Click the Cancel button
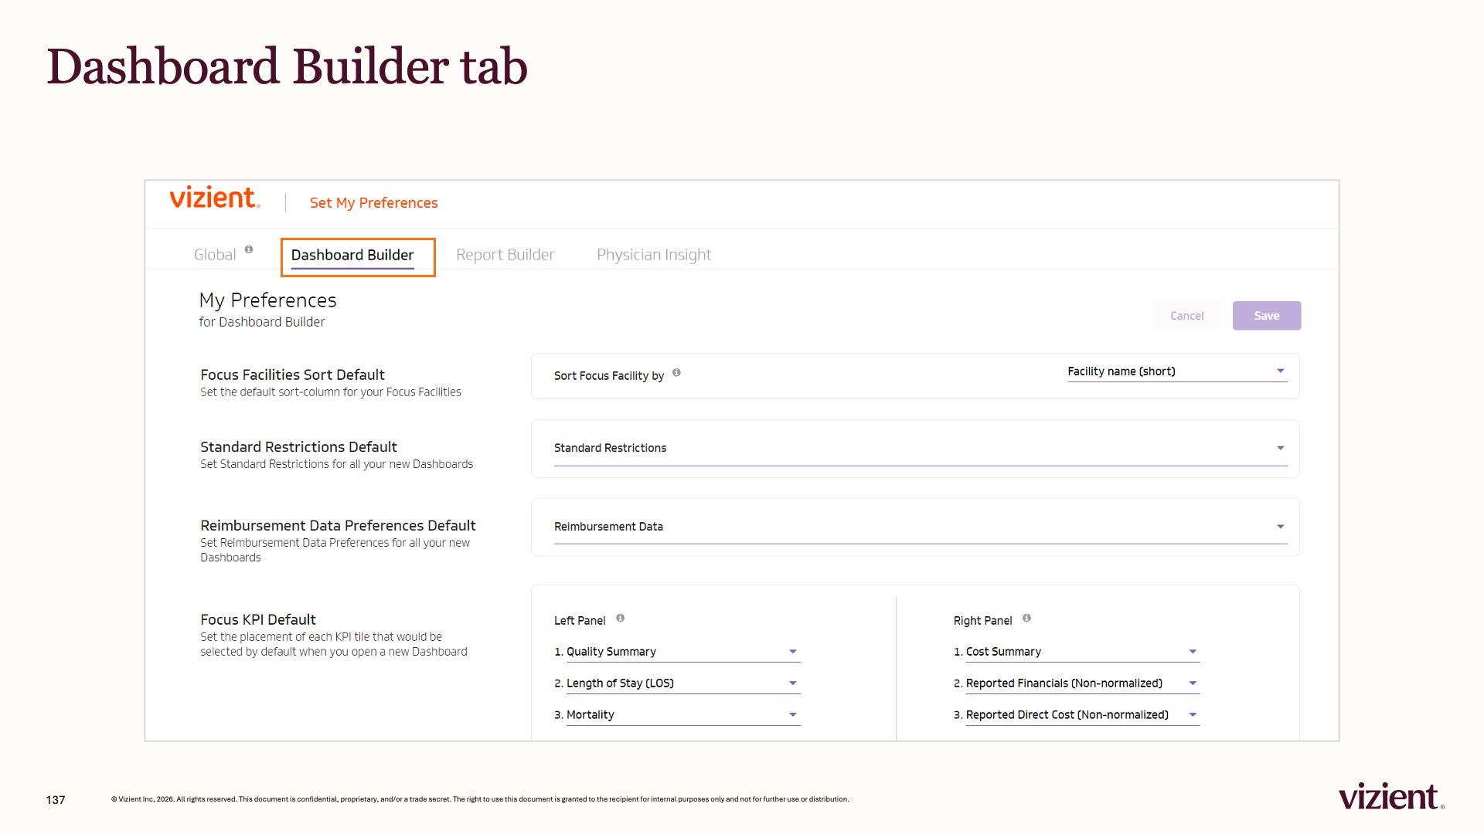This screenshot has height=834, width=1484. tap(1187, 316)
